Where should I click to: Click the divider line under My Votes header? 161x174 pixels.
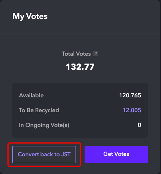pyautogui.click(x=80, y=33)
